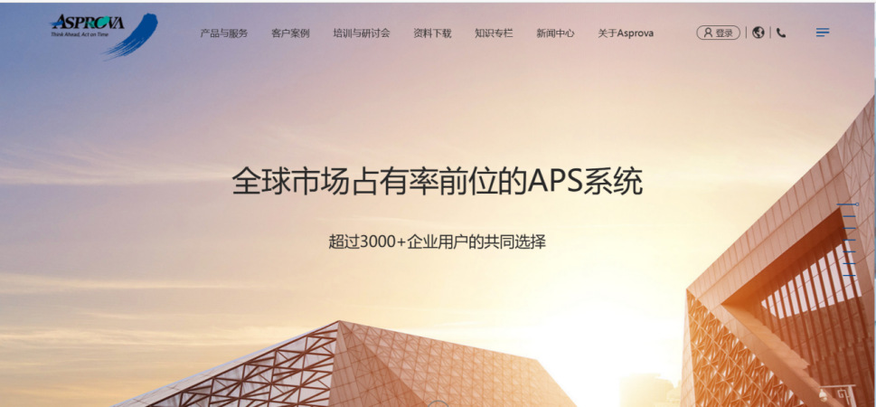Jump to the last section indicator line
Viewport: 876px width, 407px height.
(x=849, y=276)
